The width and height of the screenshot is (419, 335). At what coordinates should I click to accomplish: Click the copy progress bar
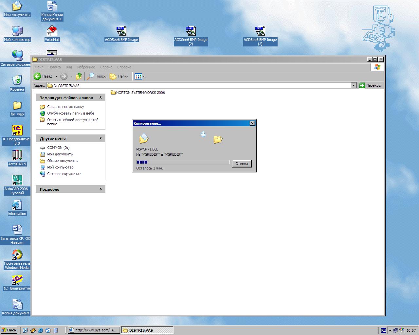183,162
